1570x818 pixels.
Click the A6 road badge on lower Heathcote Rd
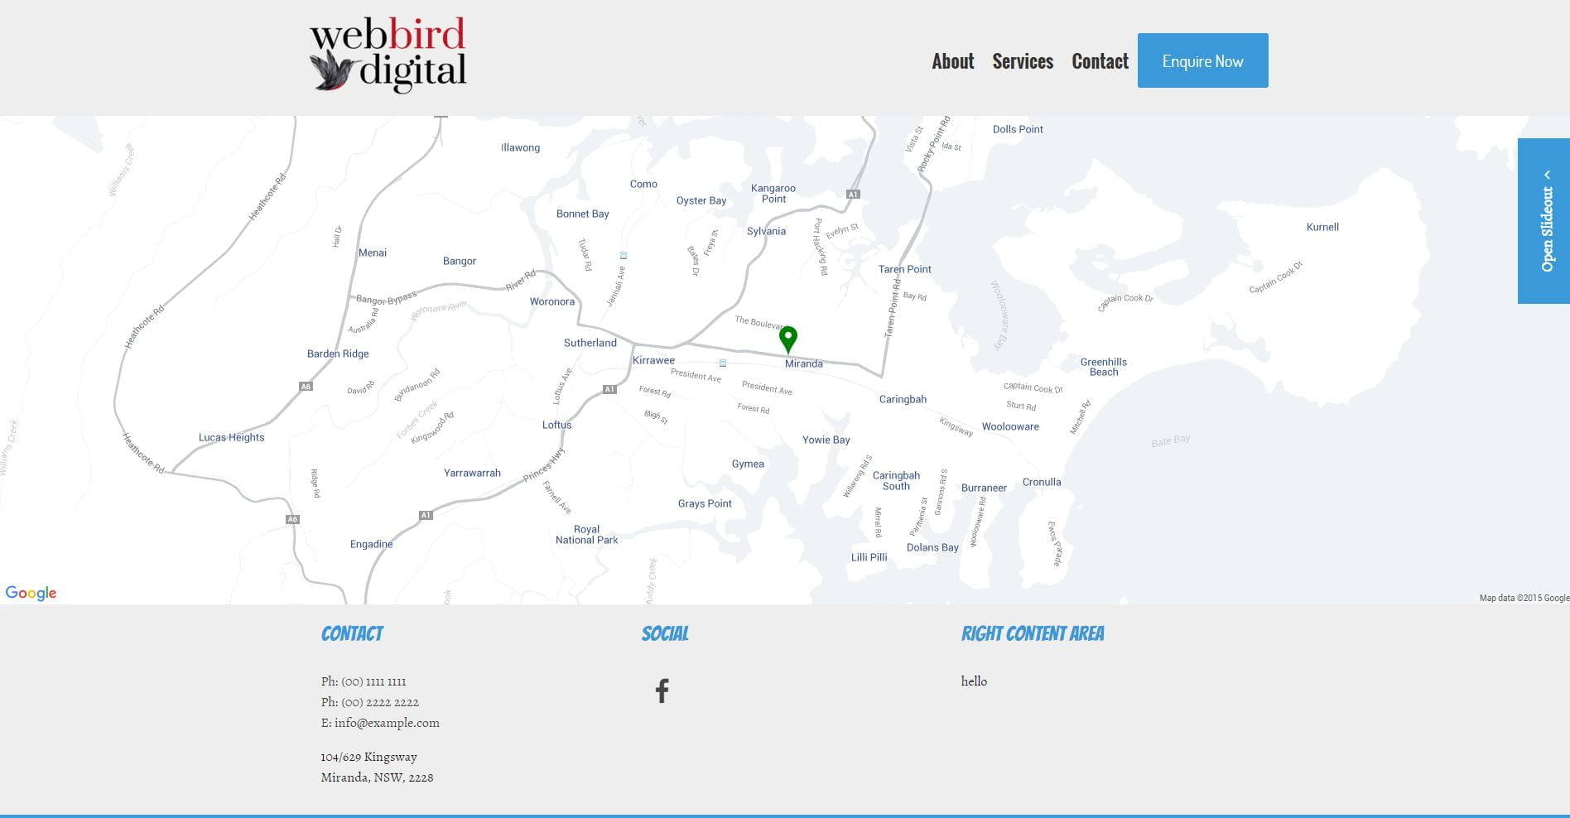tap(292, 519)
